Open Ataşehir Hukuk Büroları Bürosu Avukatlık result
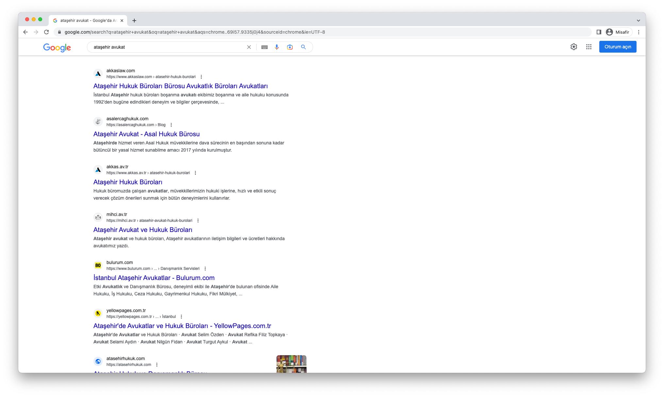This screenshot has width=664, height=397. tap(180, 86)
